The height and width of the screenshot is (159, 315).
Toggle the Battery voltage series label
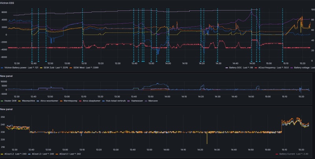pyautogui.click(x=302, y=68)
